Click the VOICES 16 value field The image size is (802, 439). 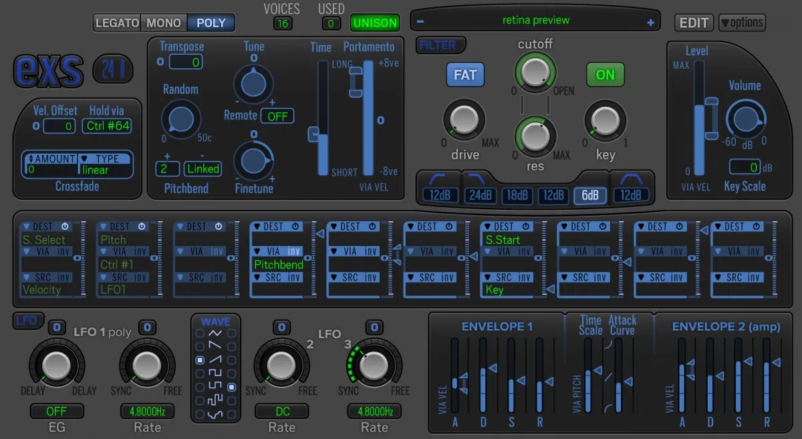tap(283, 23)
